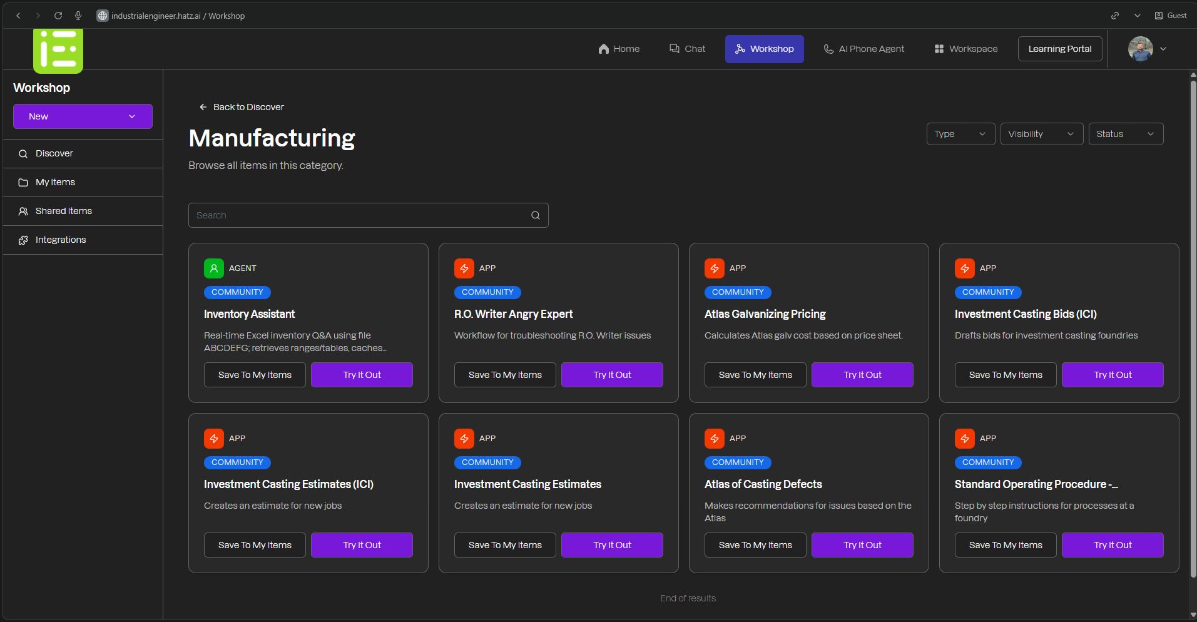
Task: Click the Inventory Assistant agent icon
Action: [x=213, y=268]
